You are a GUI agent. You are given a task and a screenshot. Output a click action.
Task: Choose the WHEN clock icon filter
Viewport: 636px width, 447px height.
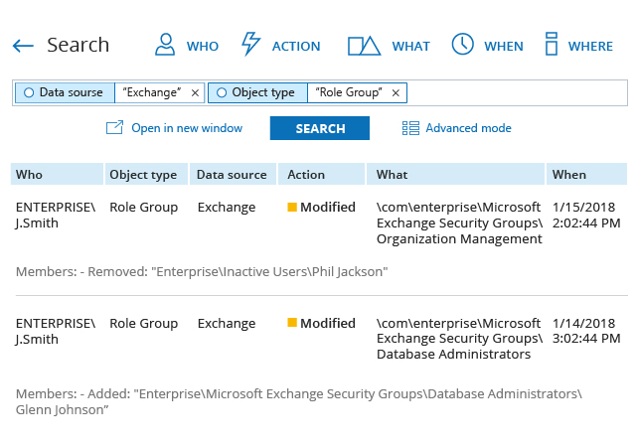pos(462,45)
